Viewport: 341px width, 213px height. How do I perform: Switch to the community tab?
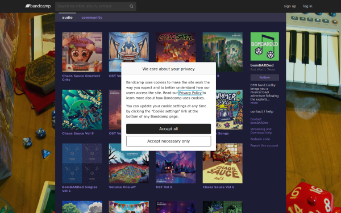click(92, 18)
